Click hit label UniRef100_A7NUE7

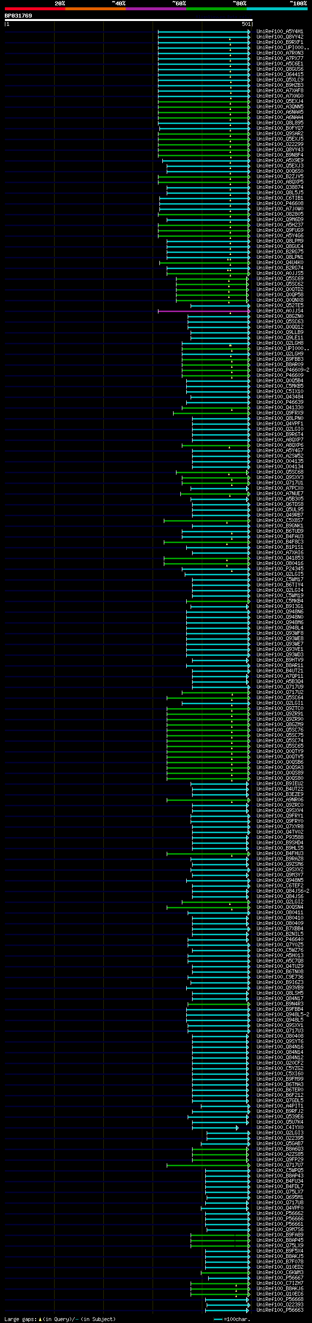point(280,494)
